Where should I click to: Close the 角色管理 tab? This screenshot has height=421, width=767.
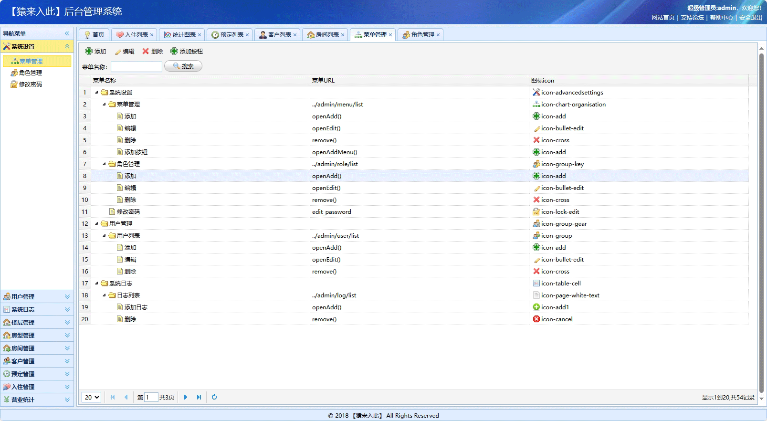point(438,35)
